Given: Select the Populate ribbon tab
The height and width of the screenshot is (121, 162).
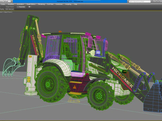Looking at the screenshot, I should [x=22, y=7].
